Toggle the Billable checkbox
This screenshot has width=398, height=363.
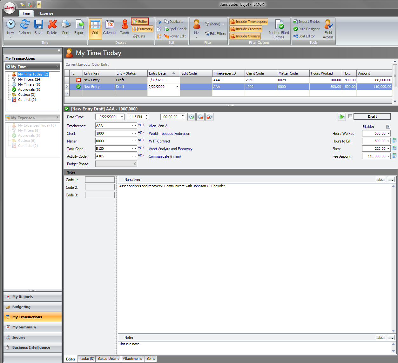click(x=388, y=127)
